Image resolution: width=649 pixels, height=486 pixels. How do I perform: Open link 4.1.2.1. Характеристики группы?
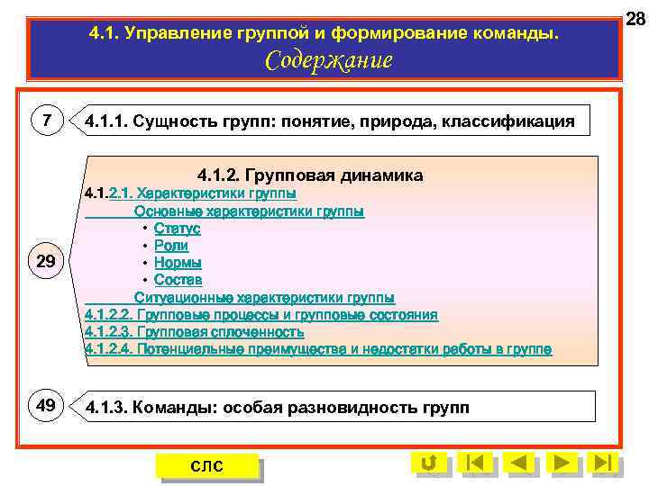(190, 193)
